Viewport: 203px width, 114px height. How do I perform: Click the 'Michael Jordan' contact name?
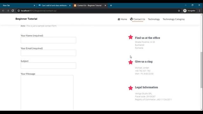(142, 68)
